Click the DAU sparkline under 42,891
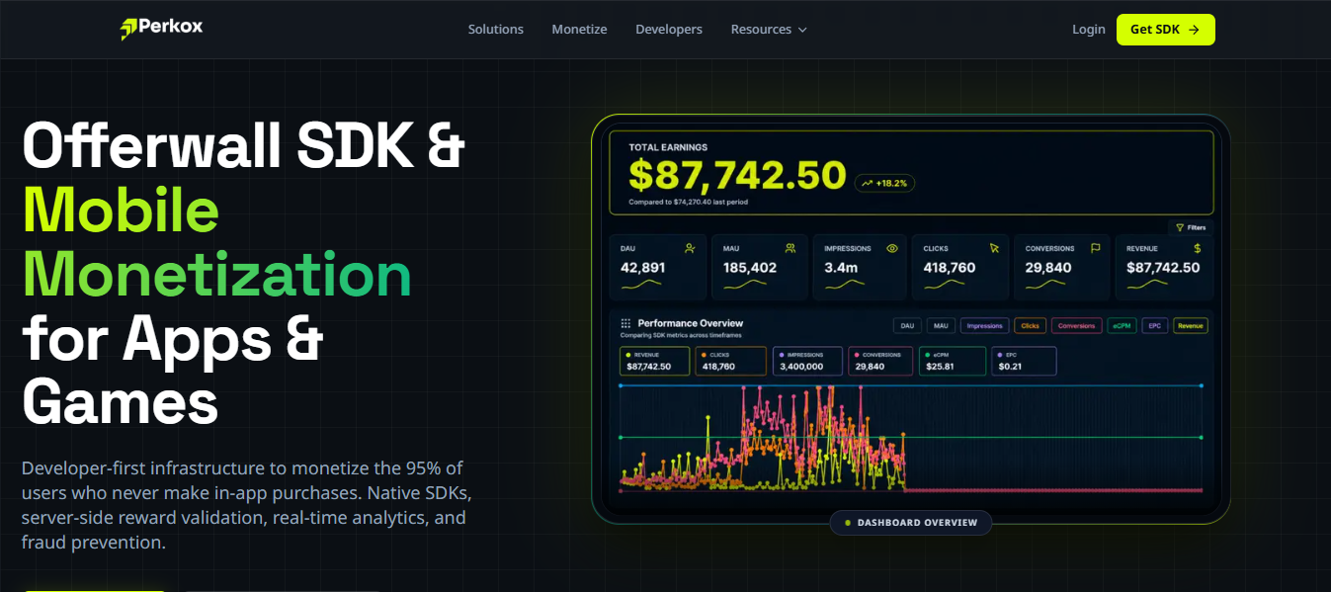The image size is (1331, 592). pyautogui.click(x=641, y=285)
